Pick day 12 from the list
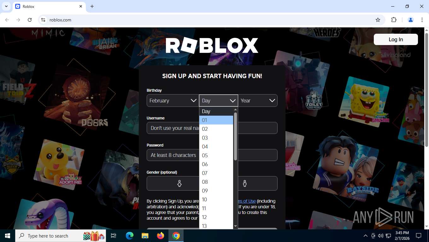 [x=216, y=217]
